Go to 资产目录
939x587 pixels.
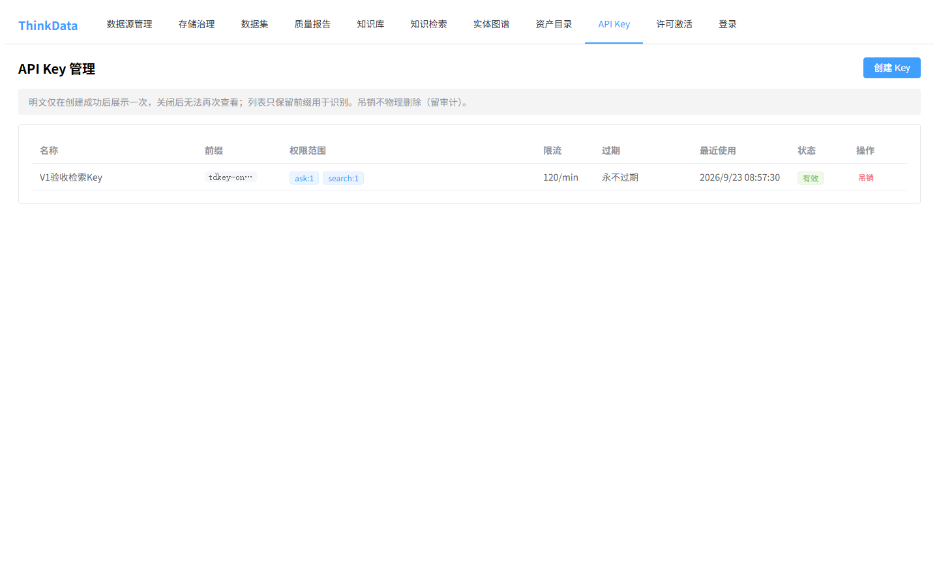tap(554, 24)
